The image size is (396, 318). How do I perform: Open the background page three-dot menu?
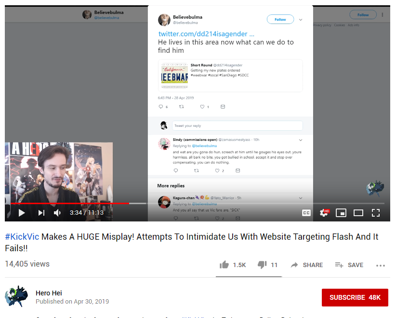[x=383, y=15]
